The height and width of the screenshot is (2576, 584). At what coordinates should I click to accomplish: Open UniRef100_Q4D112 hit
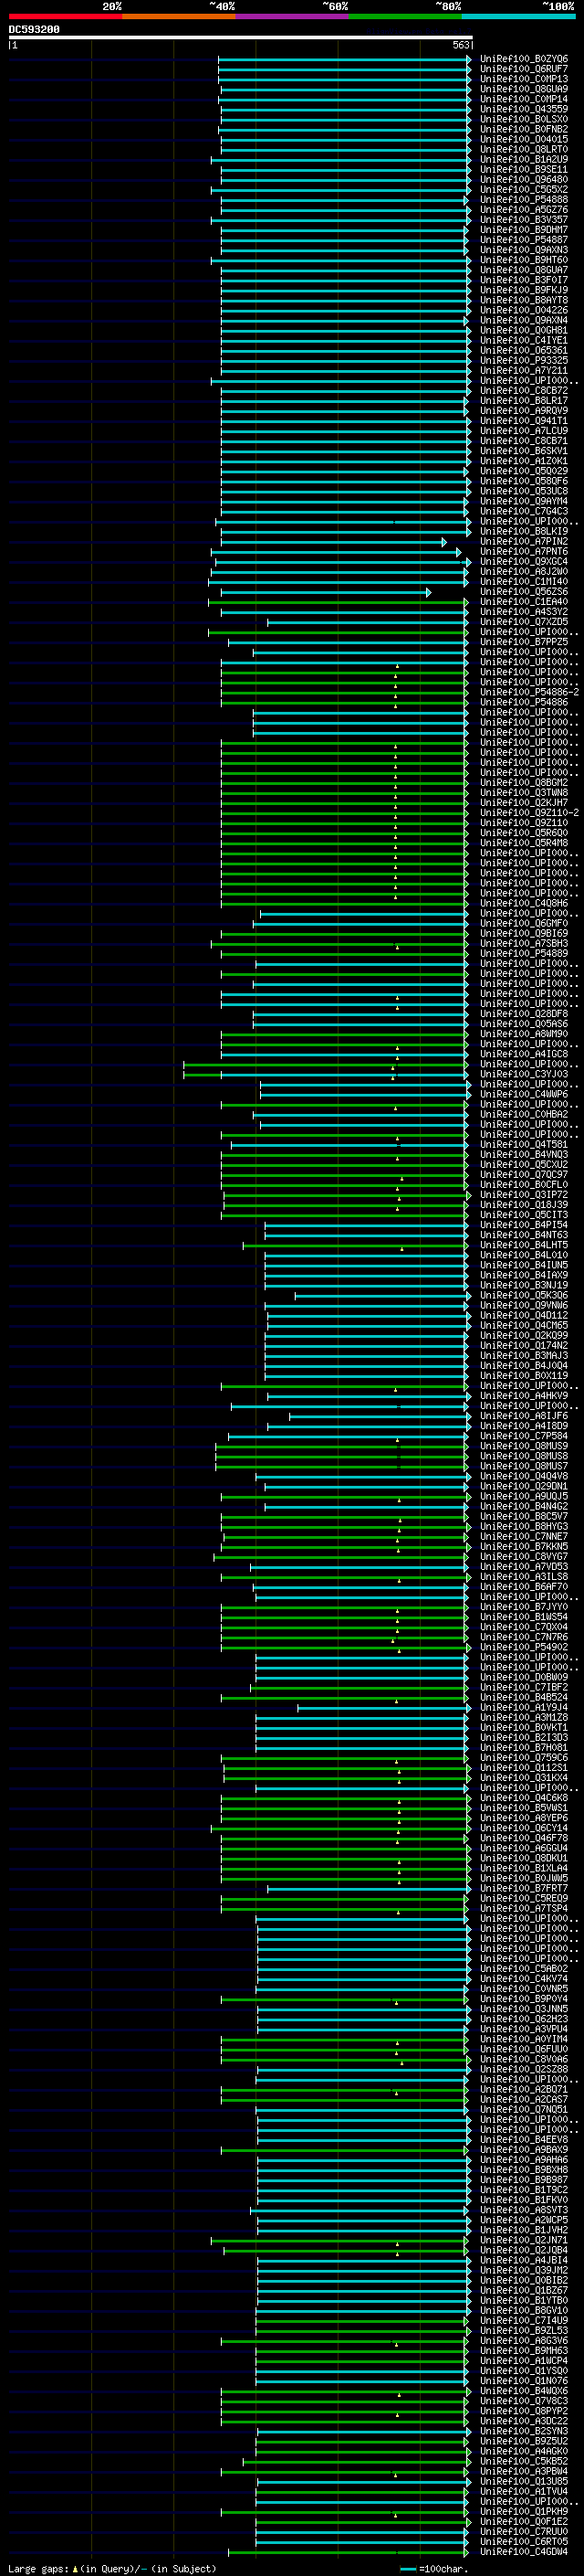click(x=523, y=1316)
